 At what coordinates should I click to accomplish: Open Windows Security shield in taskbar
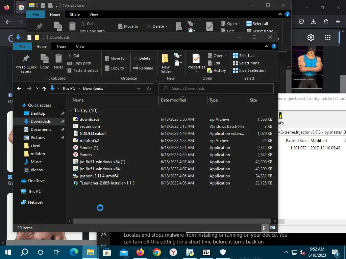click(x=223, y=252)
